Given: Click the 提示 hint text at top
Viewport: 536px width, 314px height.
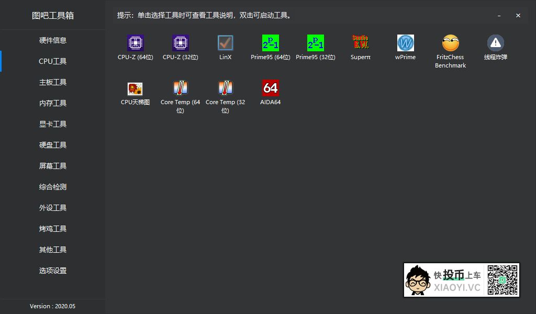Looking at the screenshot, I should click(x=204, y=15).
